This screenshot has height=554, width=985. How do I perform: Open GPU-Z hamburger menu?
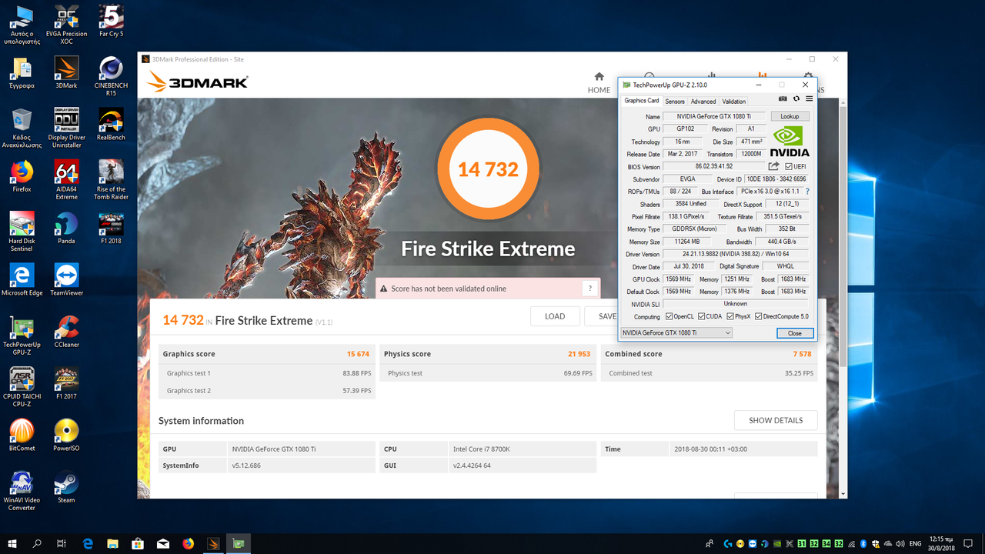click(809, 98)
